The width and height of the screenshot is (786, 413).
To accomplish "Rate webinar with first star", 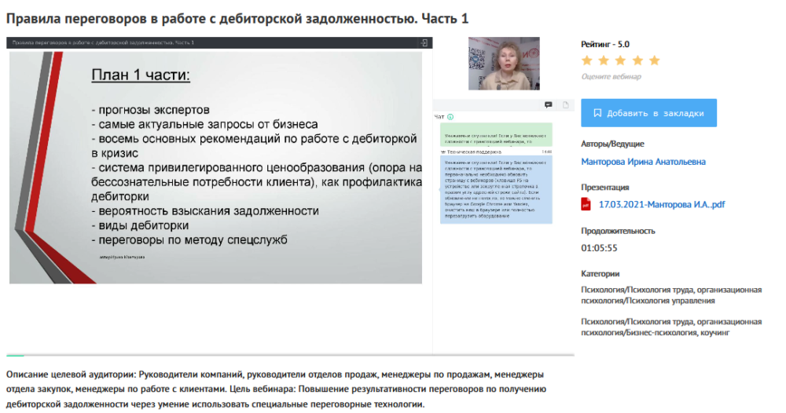I will coord(587,61).
